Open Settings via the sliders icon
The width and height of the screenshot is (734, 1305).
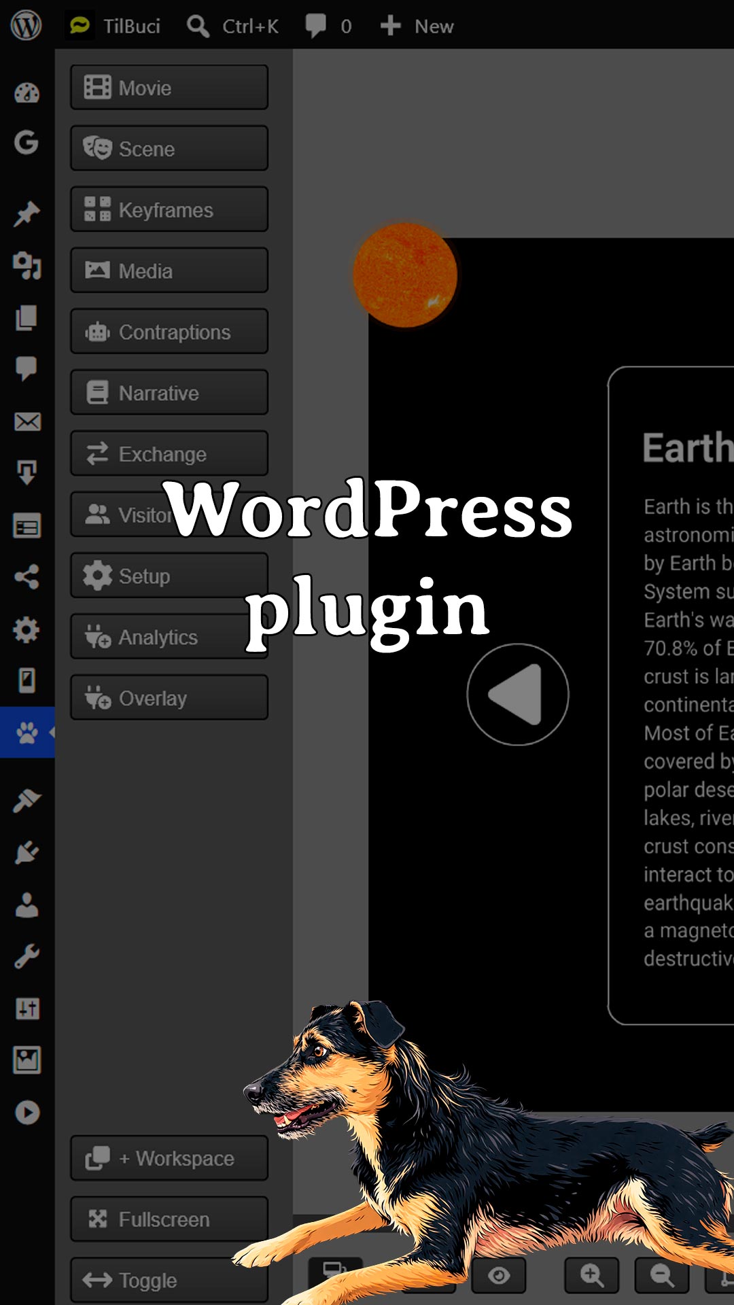(27, 1008)
